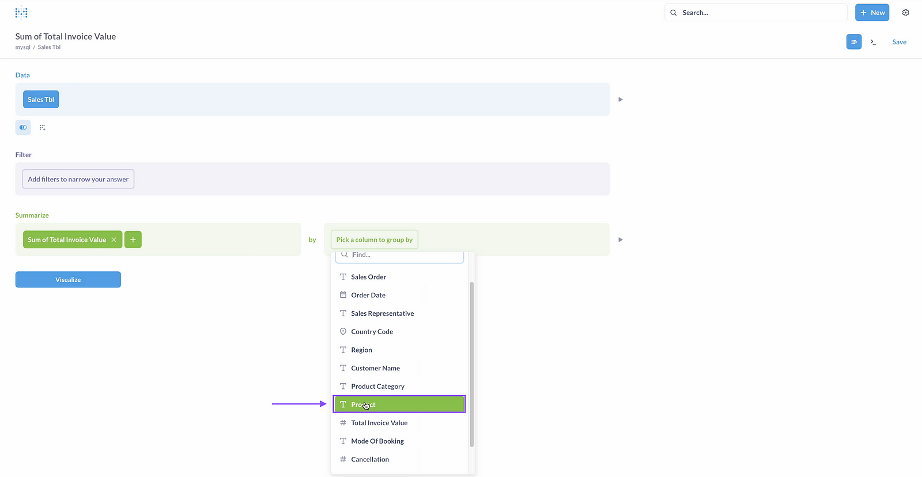Click the Metabase logo icon
Image resolution: width=922 pixels, height=477 pixels.
[21, 13]
